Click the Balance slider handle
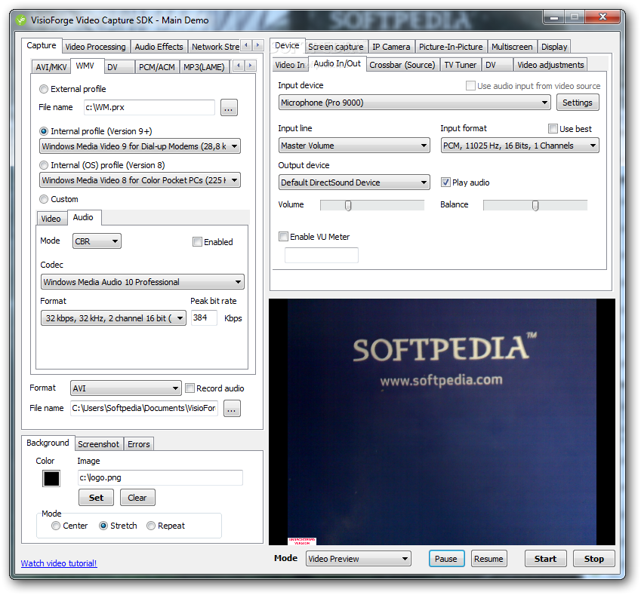Image resolution: width=641 pixels, height=595 pixels. tap(535, 205)
